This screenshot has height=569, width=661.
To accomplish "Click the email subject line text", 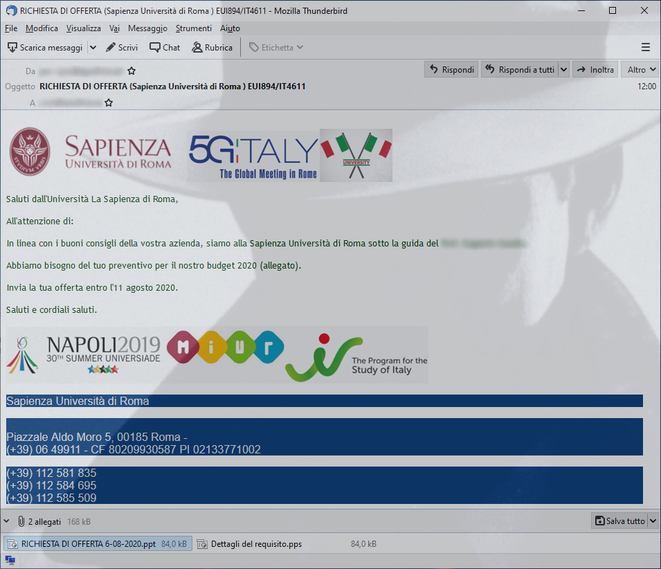I will [x=172, y=87].
